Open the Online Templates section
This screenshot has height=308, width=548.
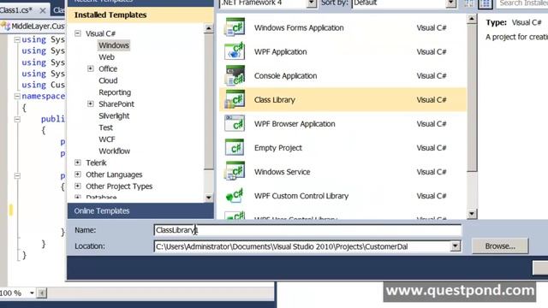[x=140, y=211]
